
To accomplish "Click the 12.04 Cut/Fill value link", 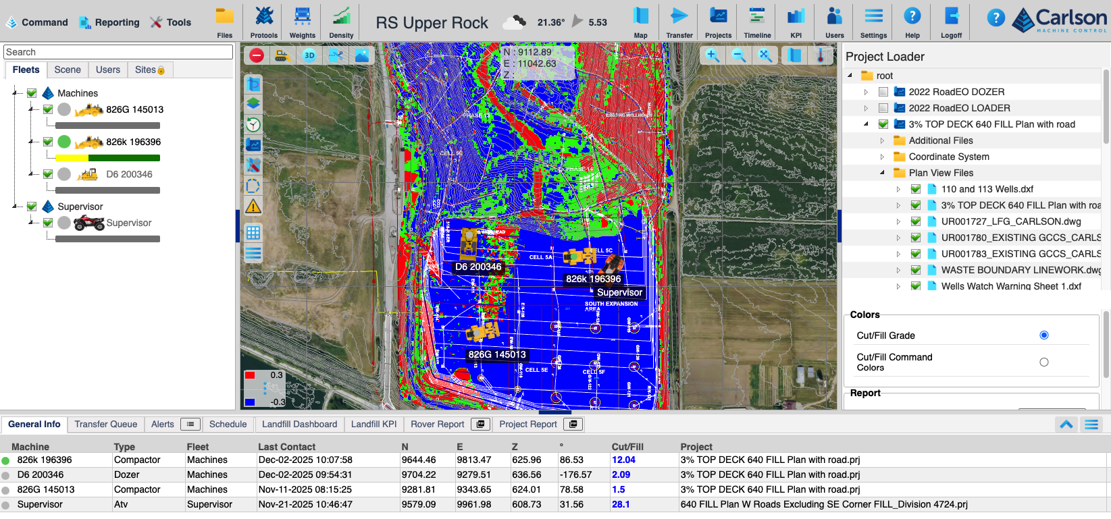I will tap(623, 460).
